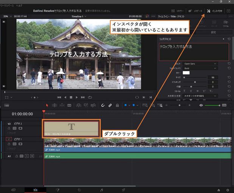The height and width of the screenshot is (193, 234).
Task: Click the V1 destination control
Action: coord(9,139)
